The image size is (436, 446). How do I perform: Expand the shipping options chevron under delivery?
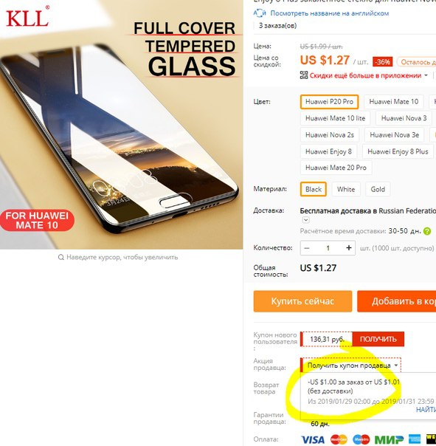(x=305, y=220)
